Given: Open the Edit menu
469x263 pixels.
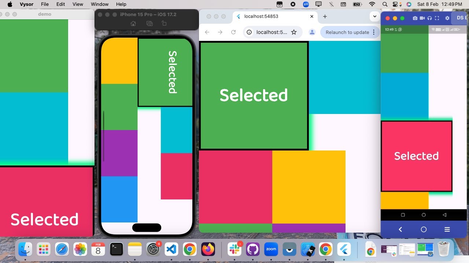Looking at the screenshot, I should [61, 4].
